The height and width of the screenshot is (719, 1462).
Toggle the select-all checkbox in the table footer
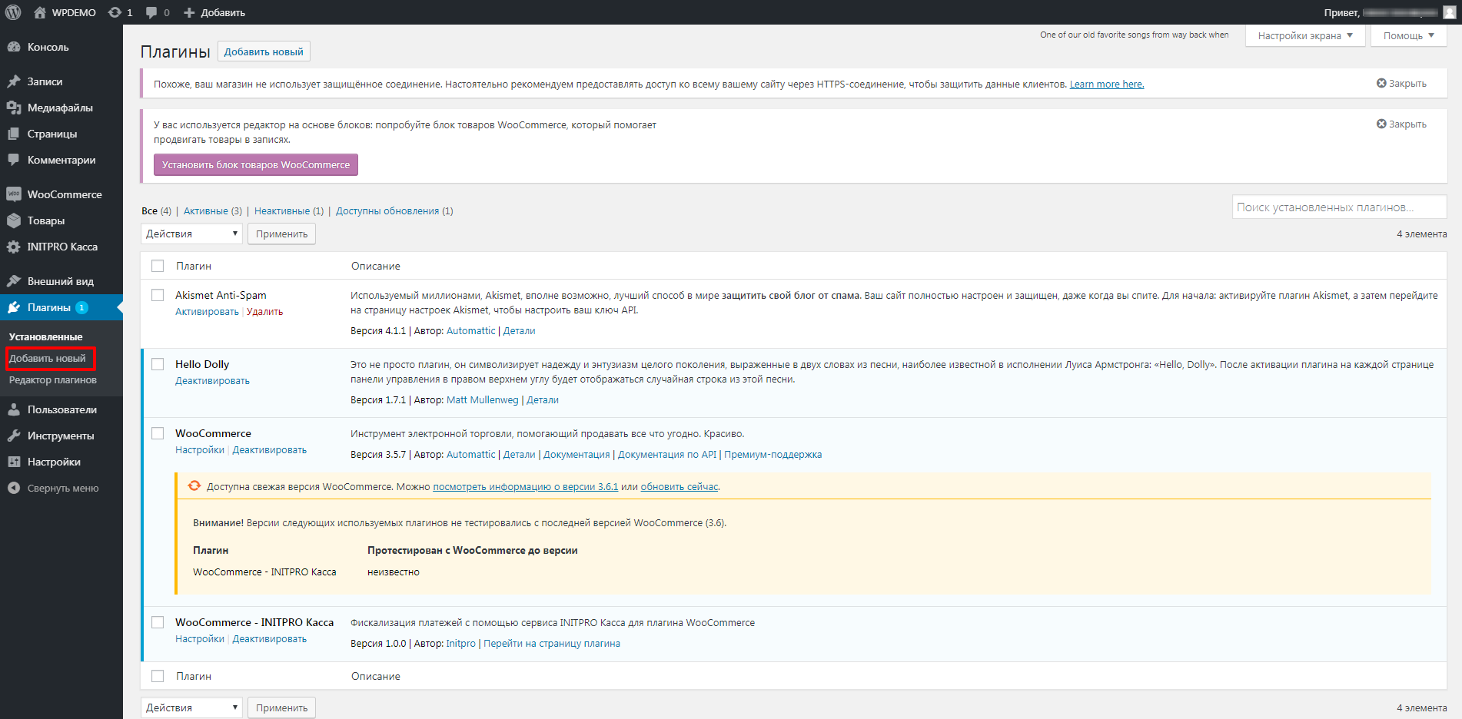(x=158, y=676)
